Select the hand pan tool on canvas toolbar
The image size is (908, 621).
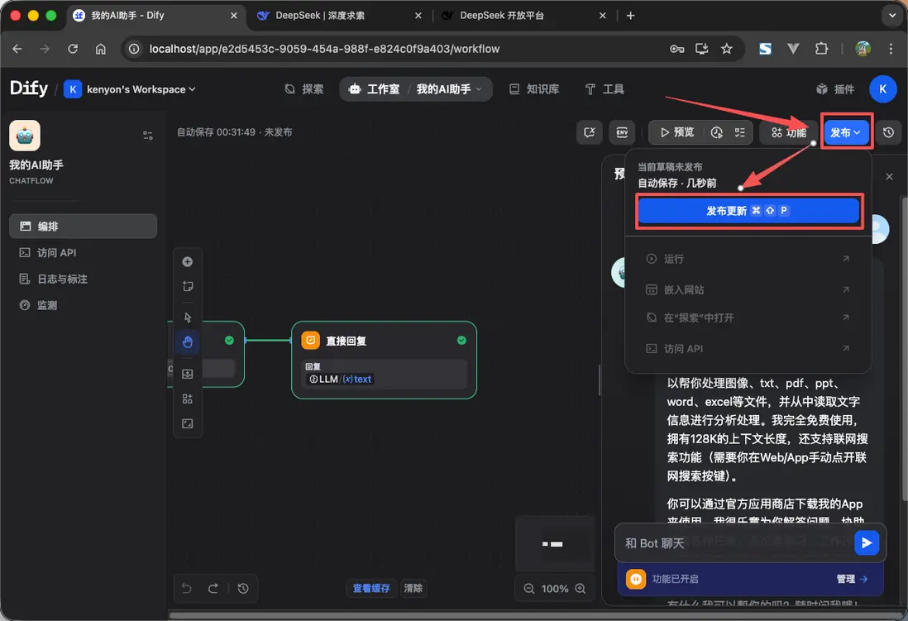[x=188, y=342]
